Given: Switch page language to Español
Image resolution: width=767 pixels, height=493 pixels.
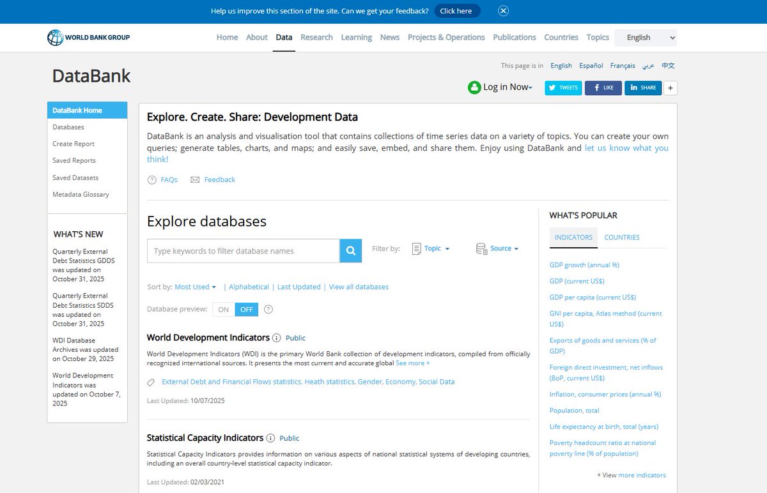Looking at the screenshot, I should (x=591, y=66).
